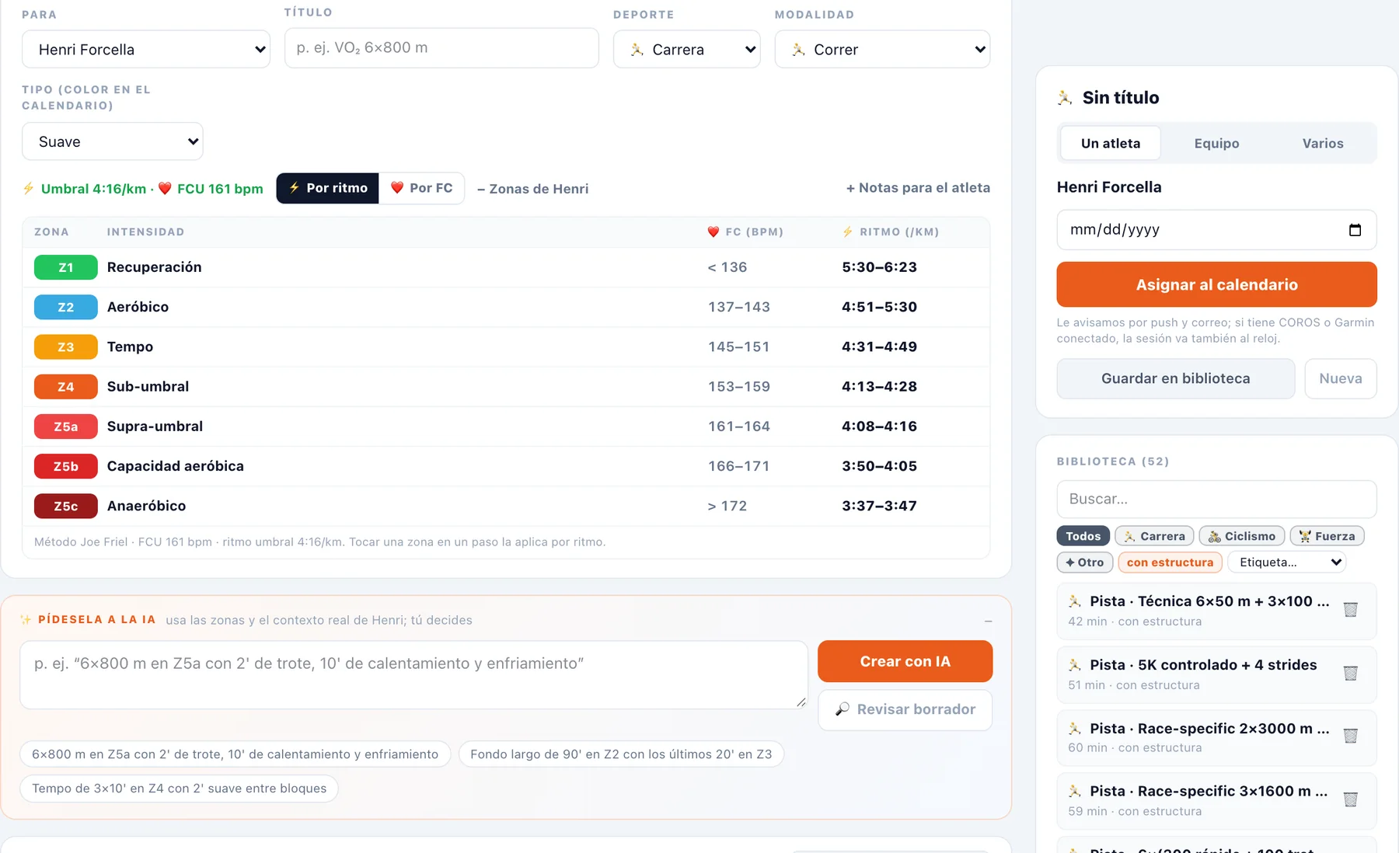The height and width of the screenshot is (853, 1399).
Task: Filter library by Ciclismo
Action: click(x=1242, y=536)
